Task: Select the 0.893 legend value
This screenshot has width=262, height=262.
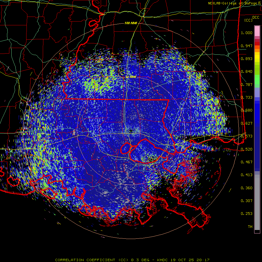Action: pos(247,59)
